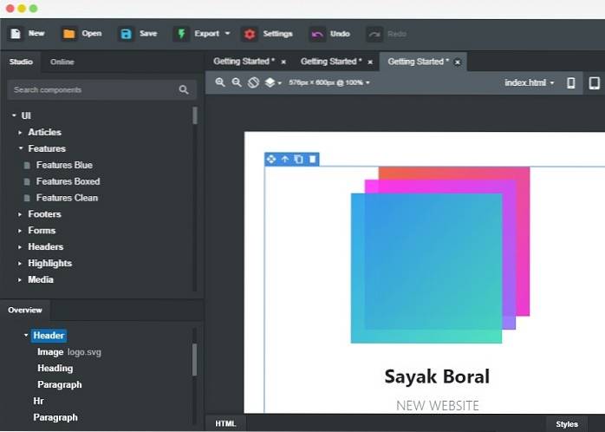
Task: Expand the Articles component folder
Action: point(21,133)
